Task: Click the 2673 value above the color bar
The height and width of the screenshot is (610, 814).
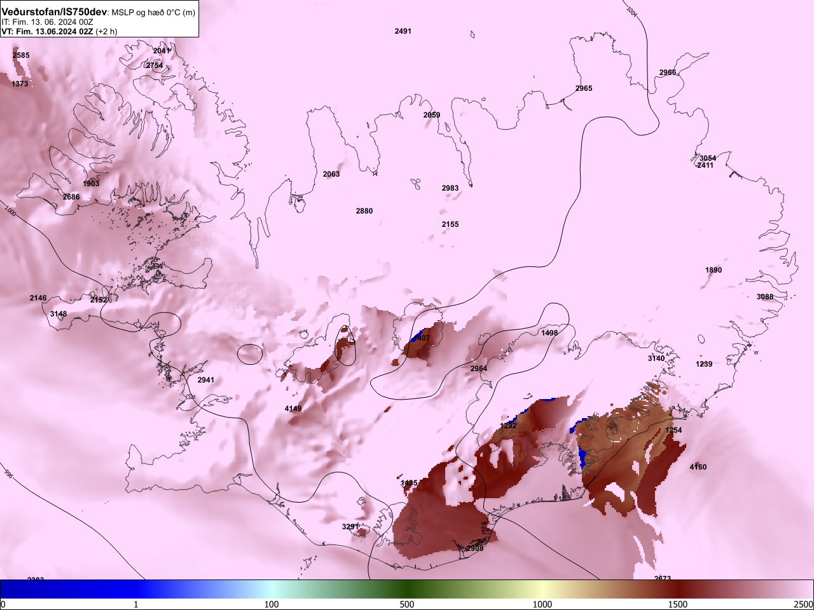Action: point(663,578)
